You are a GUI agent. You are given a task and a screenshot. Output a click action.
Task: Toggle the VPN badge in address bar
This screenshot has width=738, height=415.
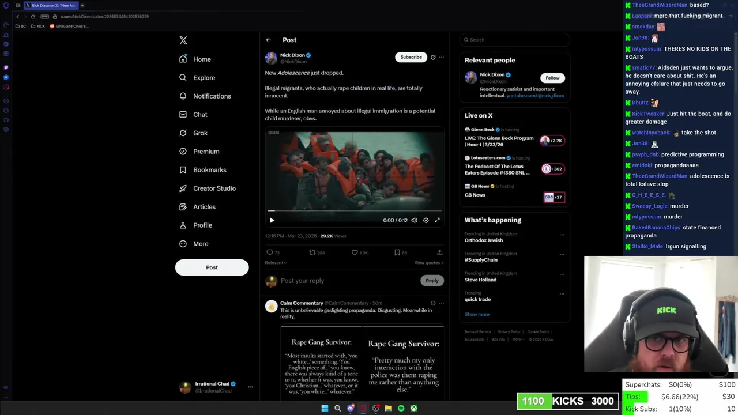[45, 16]
